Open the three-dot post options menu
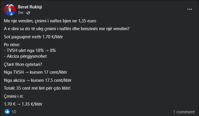 pos(190,9)
